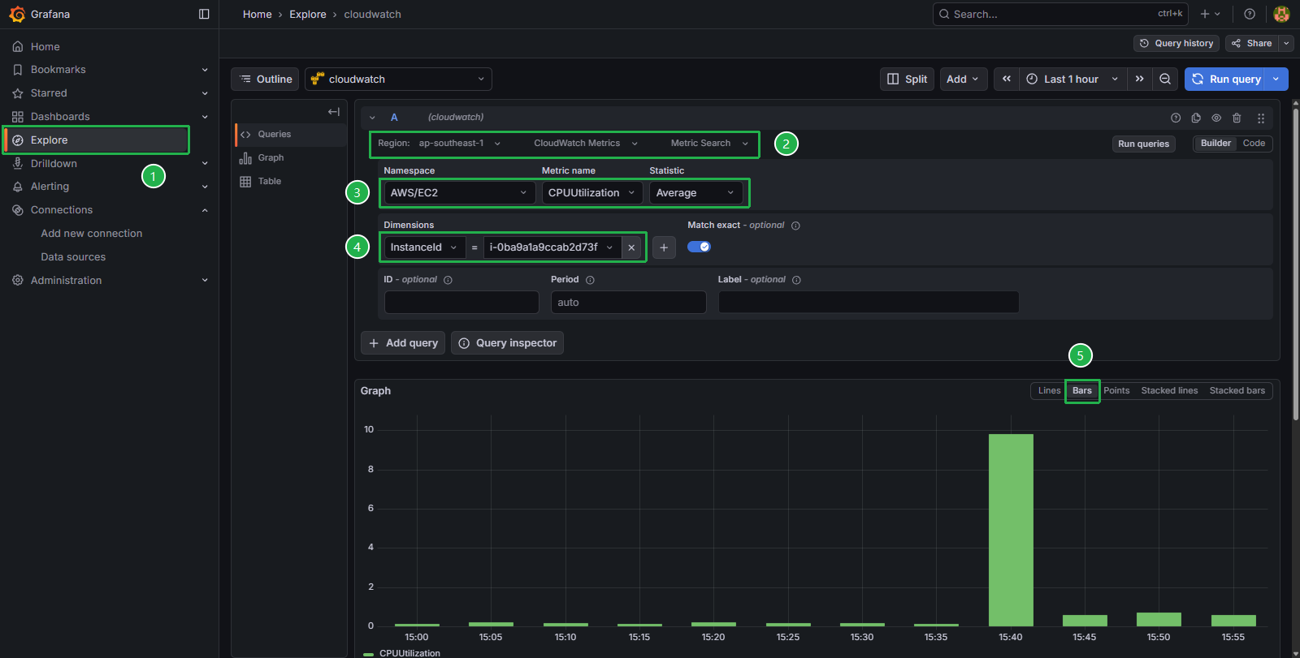
Task: Expand the Administration section chevron
Action: [205, 280]
